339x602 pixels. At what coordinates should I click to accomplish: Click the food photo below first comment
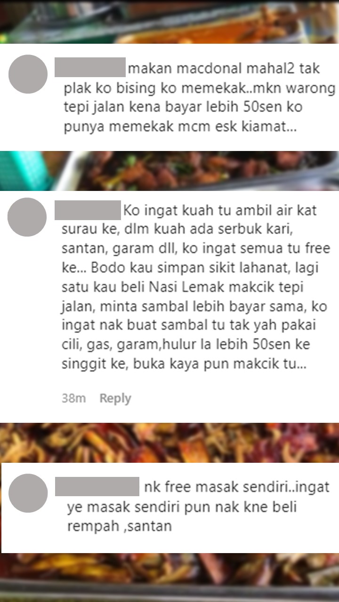169,171
